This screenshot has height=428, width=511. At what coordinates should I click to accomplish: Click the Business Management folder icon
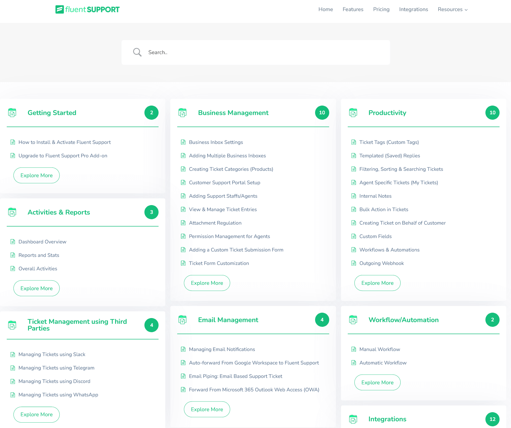[183, 113]
